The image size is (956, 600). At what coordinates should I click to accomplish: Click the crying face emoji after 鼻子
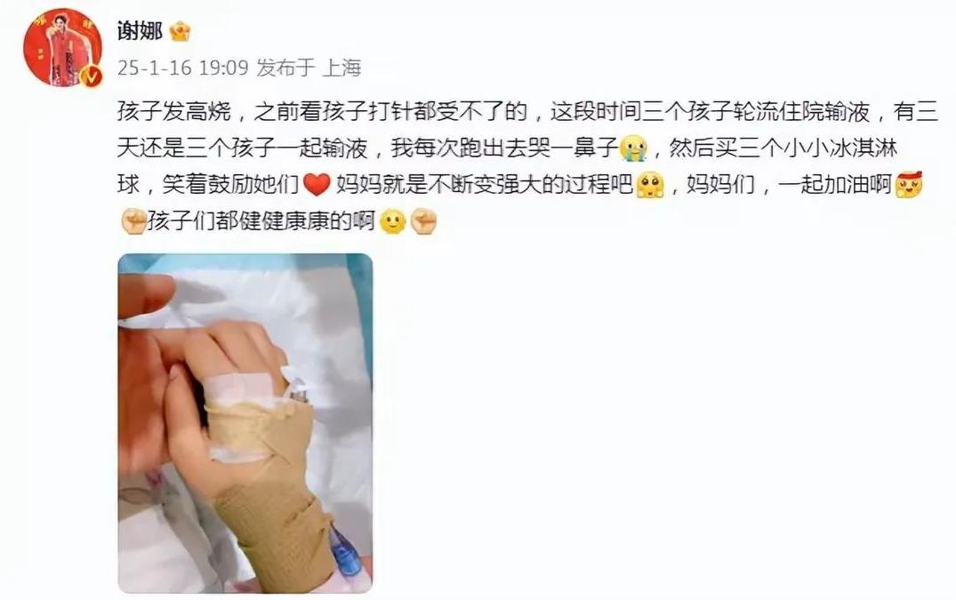click(633, 148)
